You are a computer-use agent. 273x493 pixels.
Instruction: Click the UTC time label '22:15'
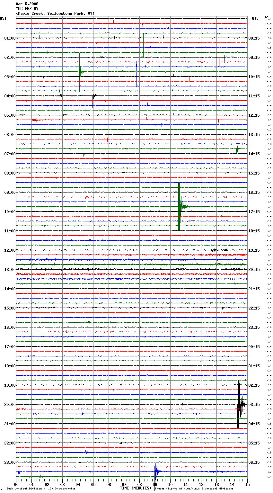click(254, 308)
